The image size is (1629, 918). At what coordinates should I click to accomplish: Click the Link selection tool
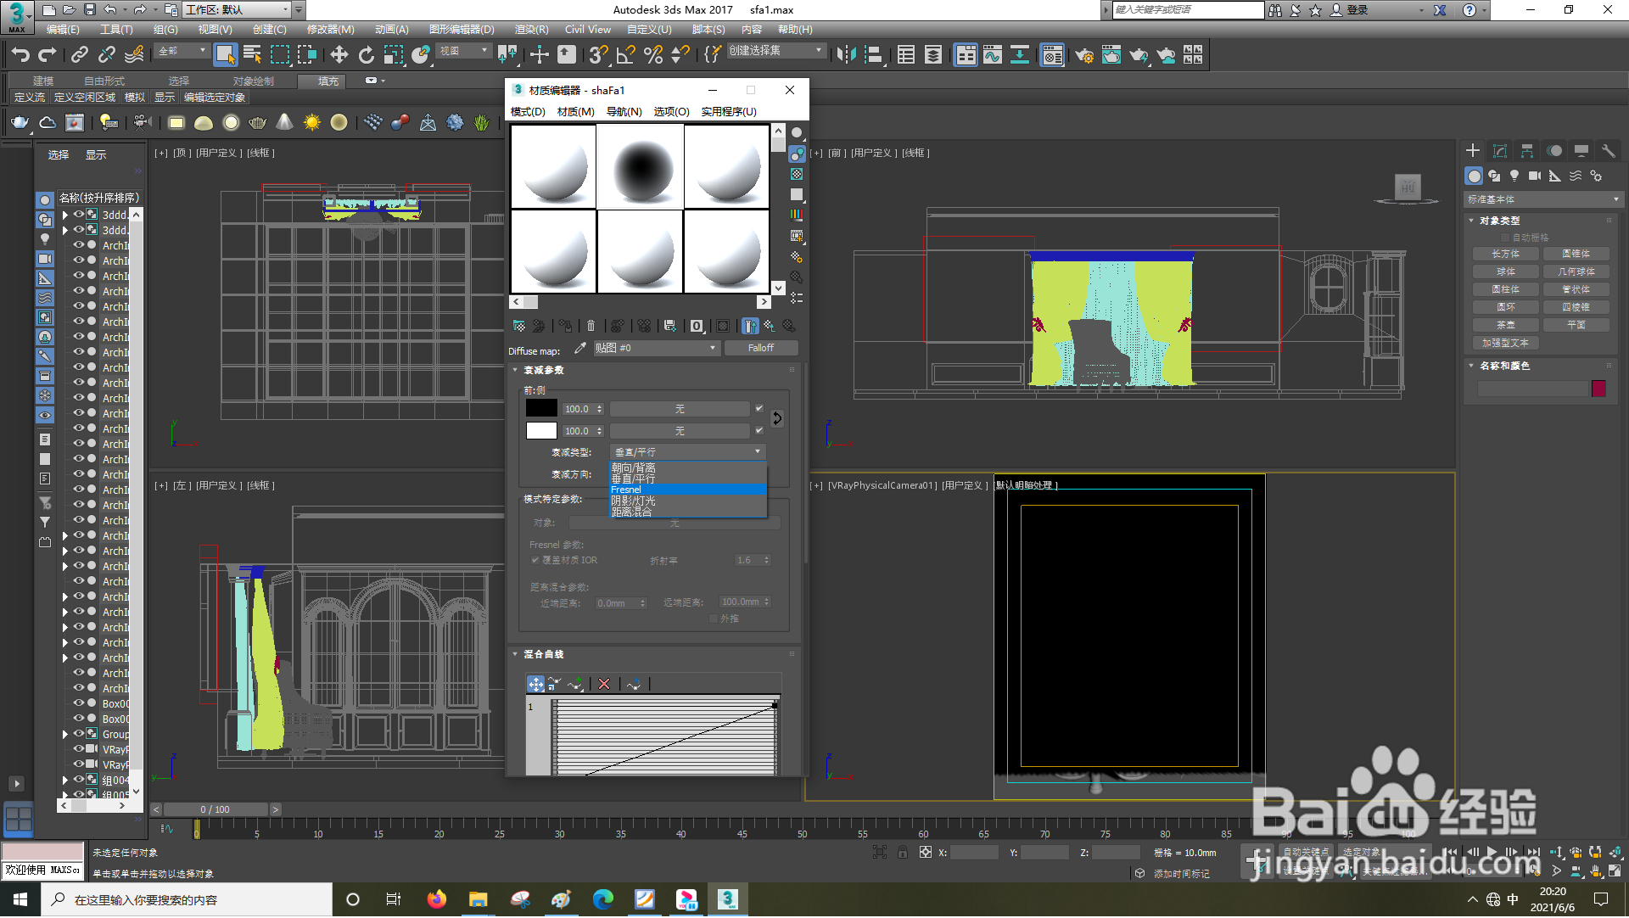click(80, 56)
